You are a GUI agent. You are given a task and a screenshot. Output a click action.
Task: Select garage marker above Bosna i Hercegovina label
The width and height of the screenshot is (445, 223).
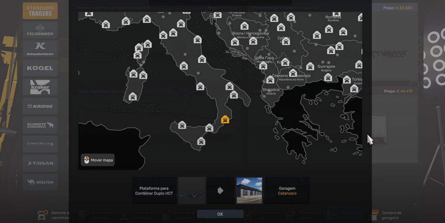point(244,26)
